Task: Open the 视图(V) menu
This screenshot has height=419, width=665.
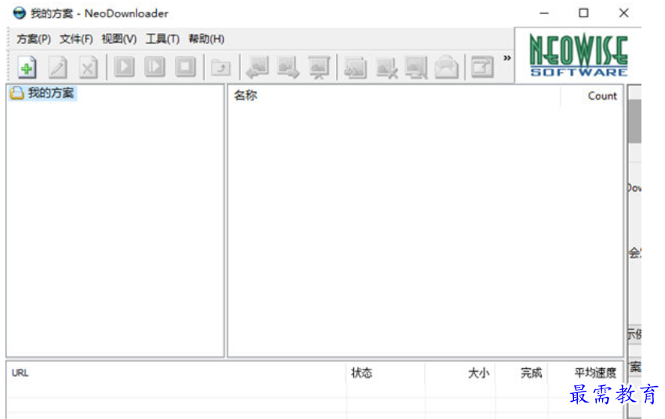Action: pyautogui.click(x=119, y=39)
